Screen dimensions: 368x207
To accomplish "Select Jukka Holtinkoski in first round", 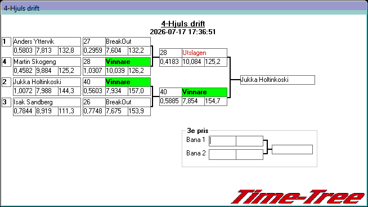I will (x=47, y=82).
